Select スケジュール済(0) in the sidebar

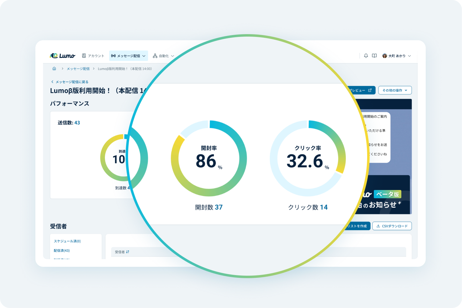67,241
